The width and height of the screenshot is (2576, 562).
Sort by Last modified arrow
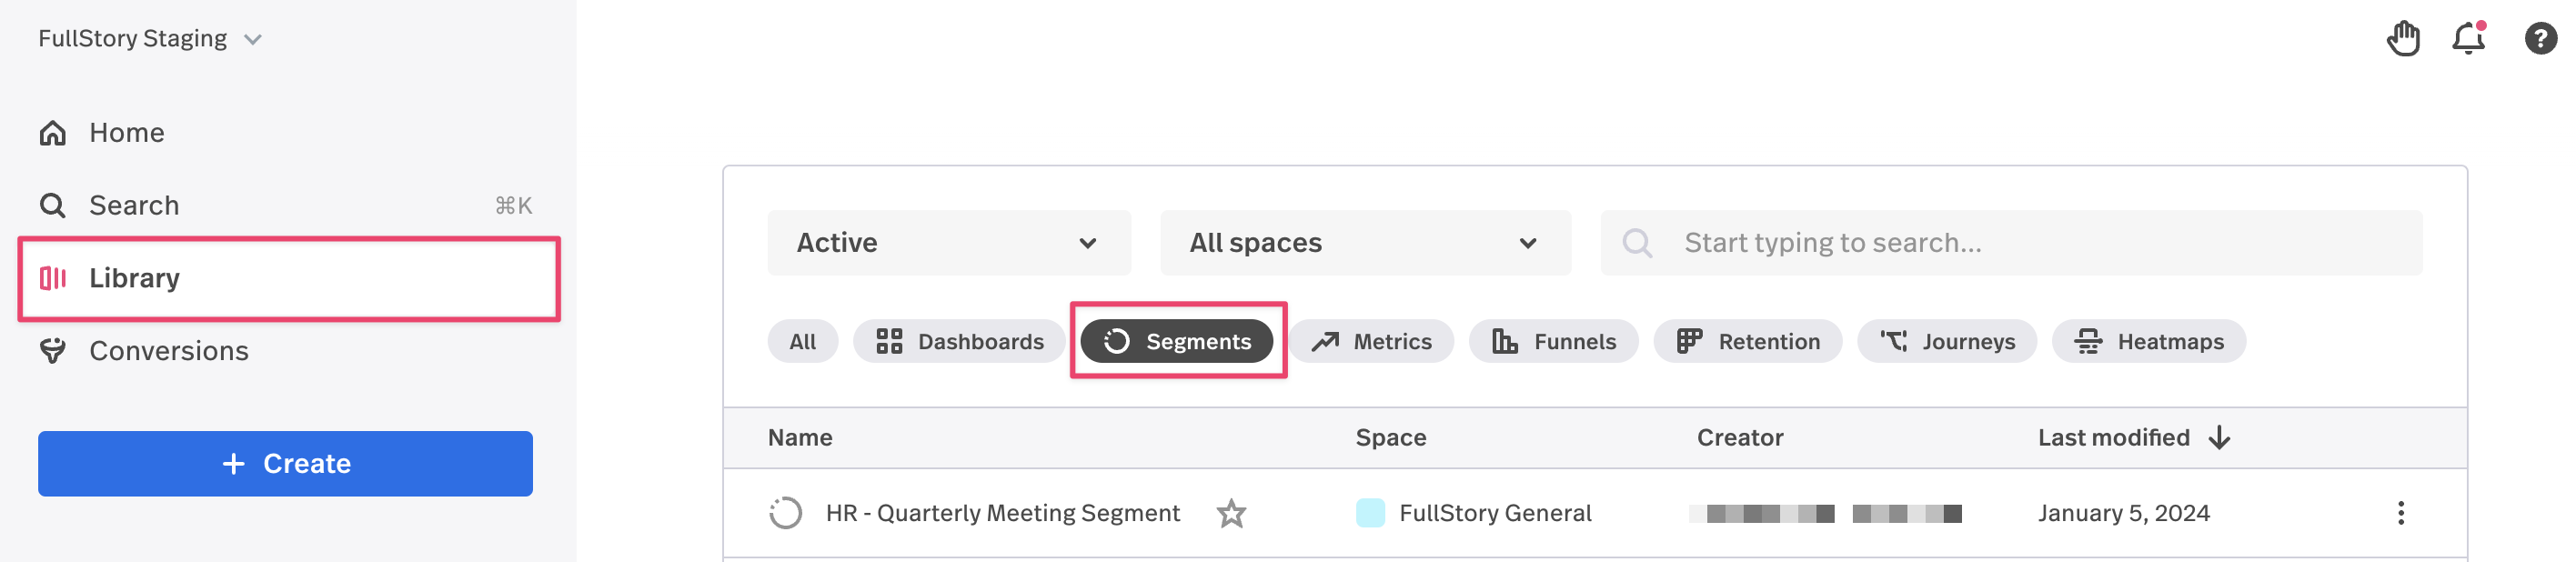(2219, 438)
